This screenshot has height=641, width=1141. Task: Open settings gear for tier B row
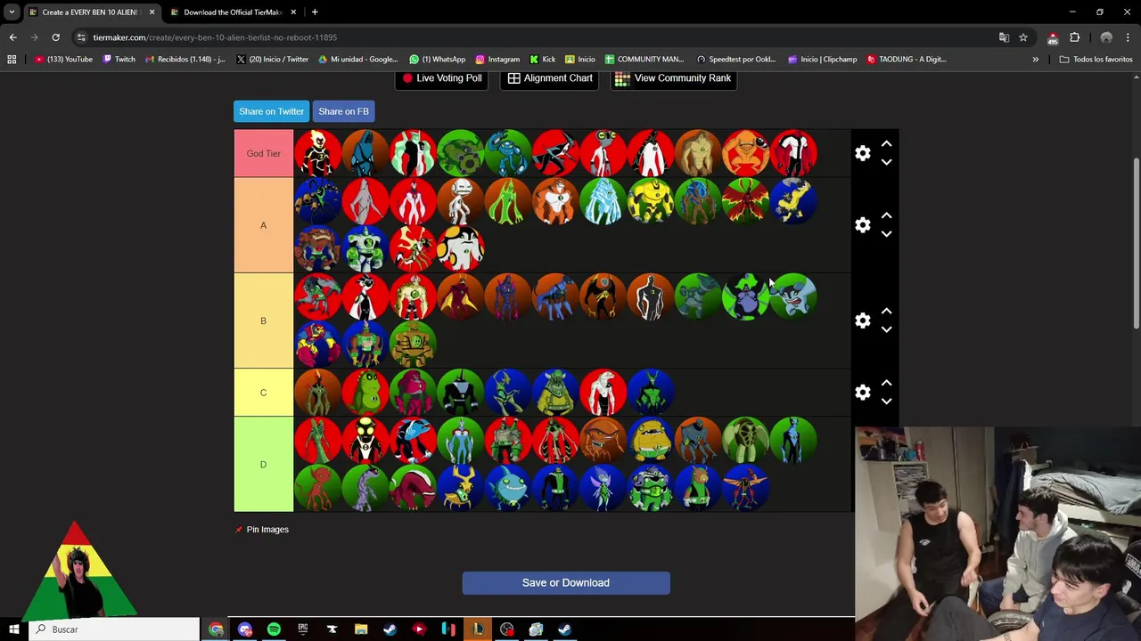pos(862,320)
